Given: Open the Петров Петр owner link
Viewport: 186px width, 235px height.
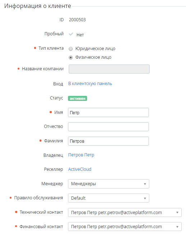Looking at the screenshot, I should [x=81, y=155].
